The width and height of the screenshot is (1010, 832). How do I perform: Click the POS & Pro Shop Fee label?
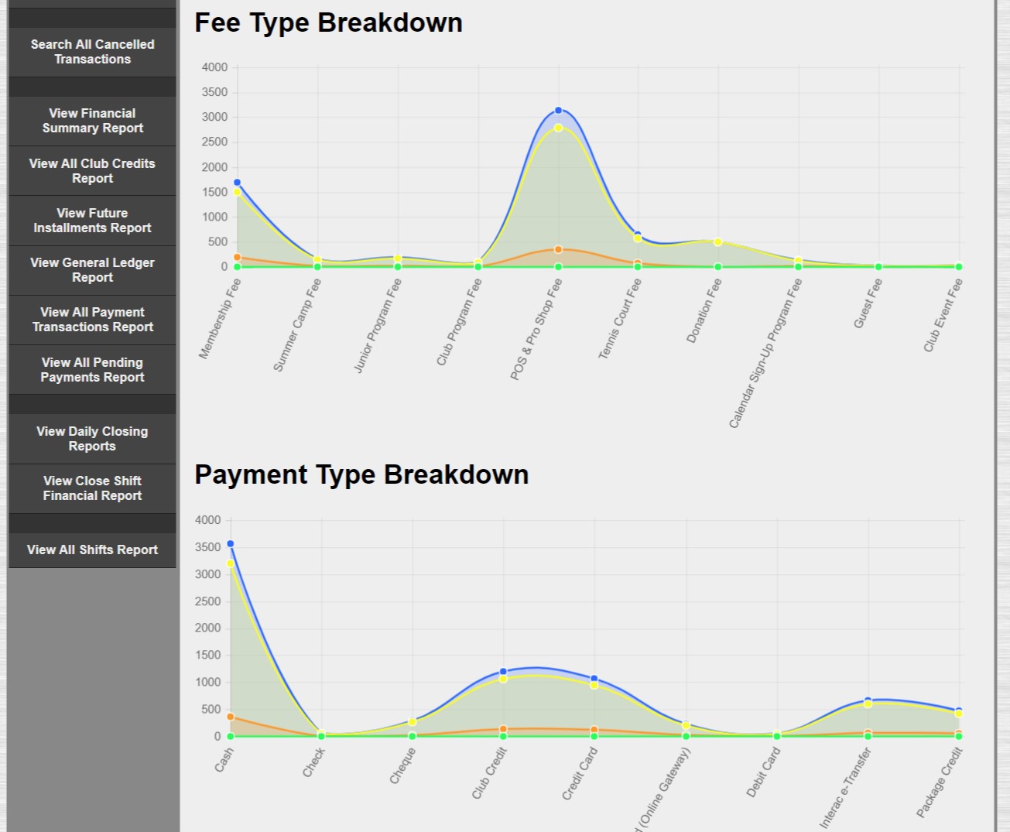click(x=536, y=329)
